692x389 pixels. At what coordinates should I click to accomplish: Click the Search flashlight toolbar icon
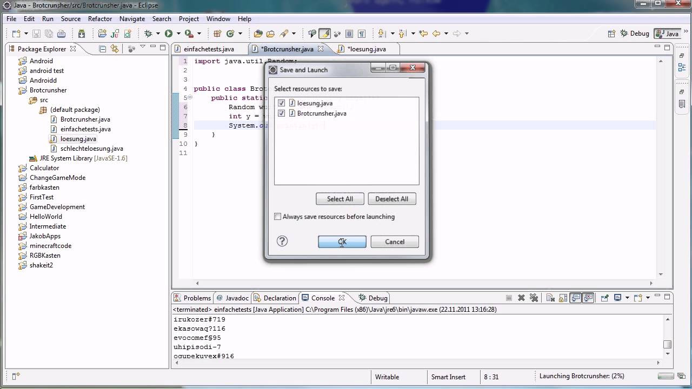[283, 33]
